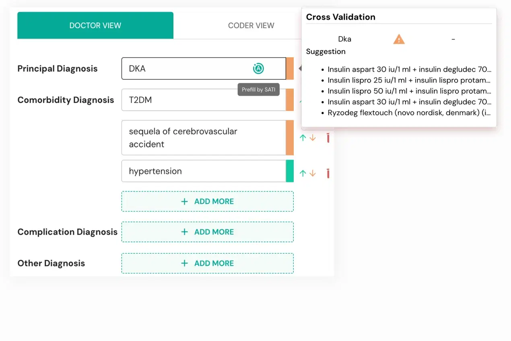Move hypertension diagnosis up
Screen dimensions: 511x341
[303, 174]
